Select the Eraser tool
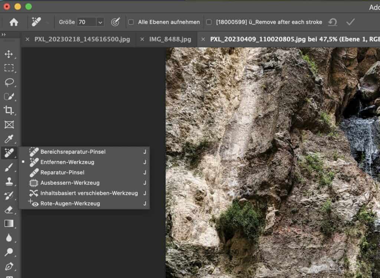380x278 pixels. click(x=9, y=209)
